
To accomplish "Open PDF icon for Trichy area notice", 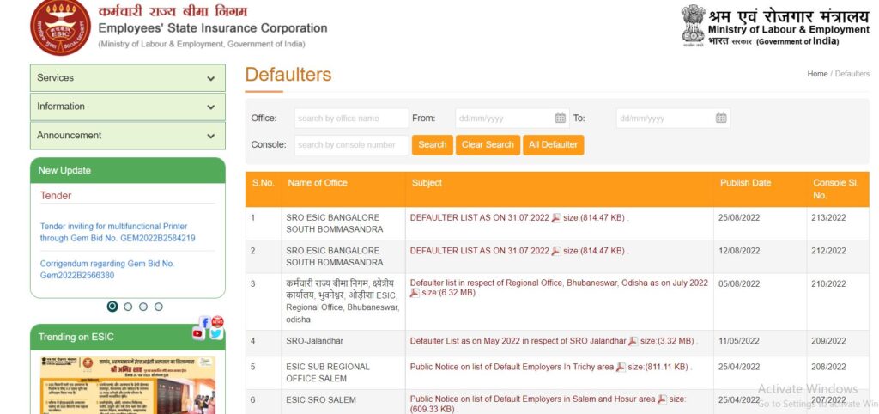I will [621, 368].
